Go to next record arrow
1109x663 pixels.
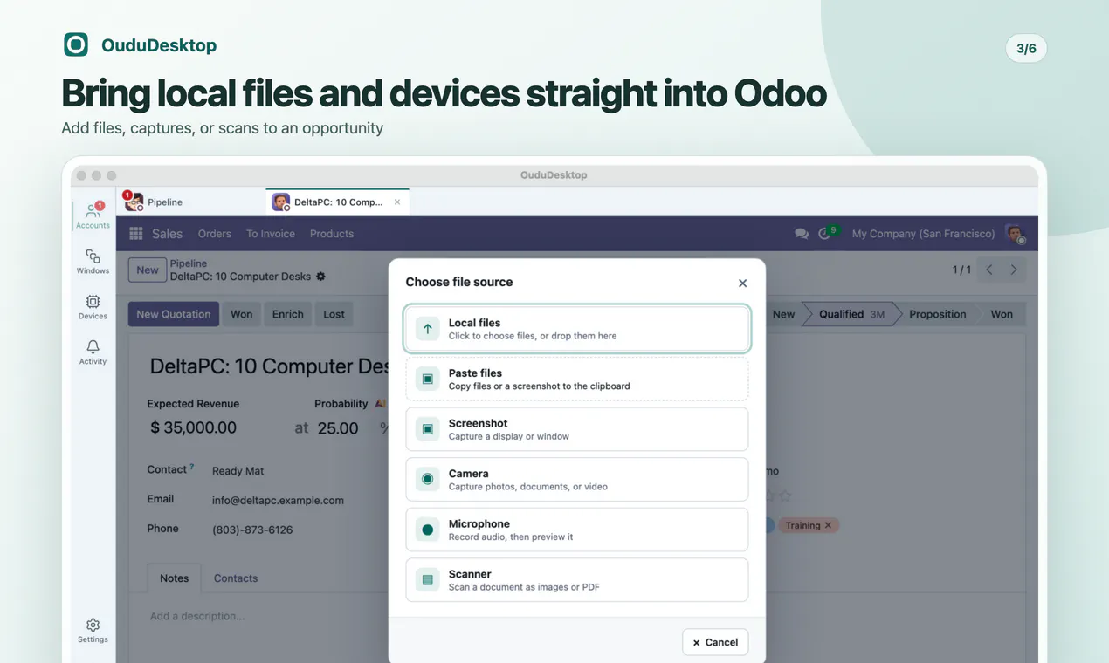pos(1014,270)
